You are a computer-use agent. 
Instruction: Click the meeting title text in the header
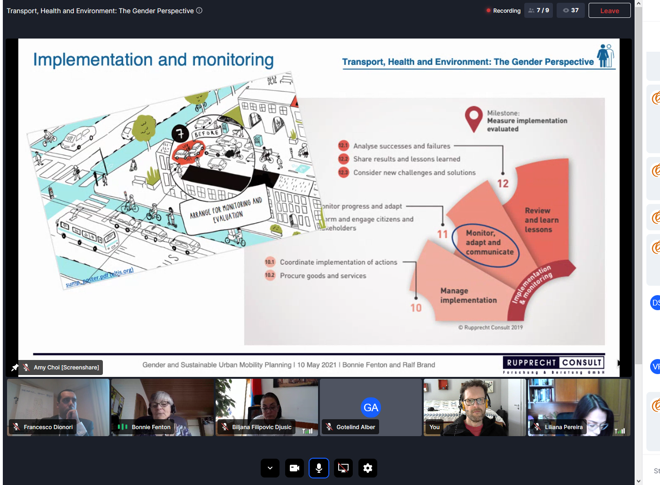(100, 10)
